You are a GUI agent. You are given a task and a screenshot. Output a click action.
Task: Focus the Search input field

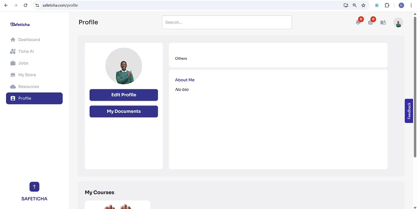tap(227, 22)
